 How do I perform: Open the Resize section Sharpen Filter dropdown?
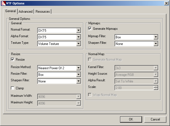(78, 81)
